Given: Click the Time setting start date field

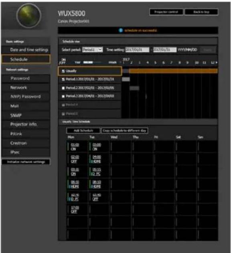Looking at the screenshot, I should (138, 50).
